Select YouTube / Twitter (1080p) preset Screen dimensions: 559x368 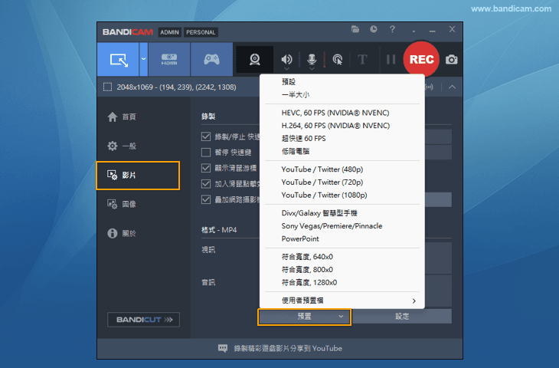pyautogui.click(x=342, y=195)
